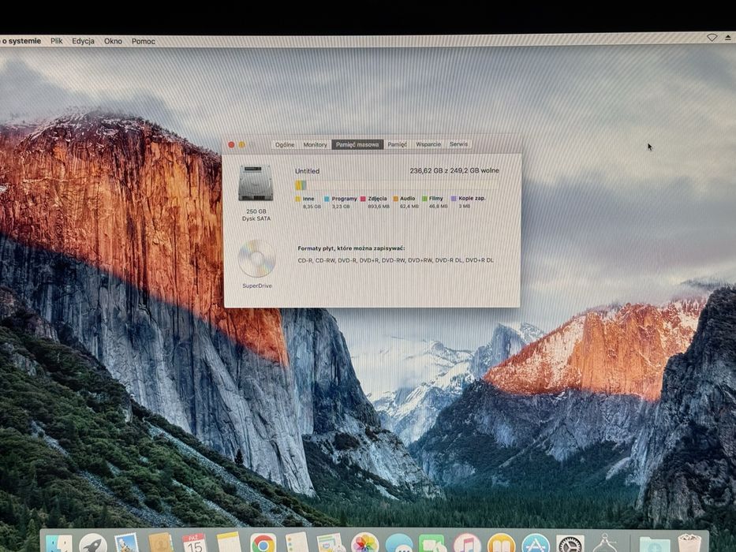736x552 pixels.
Task: Open the Serwis tab
Action: pyautogui.click(x=458, y=144)
